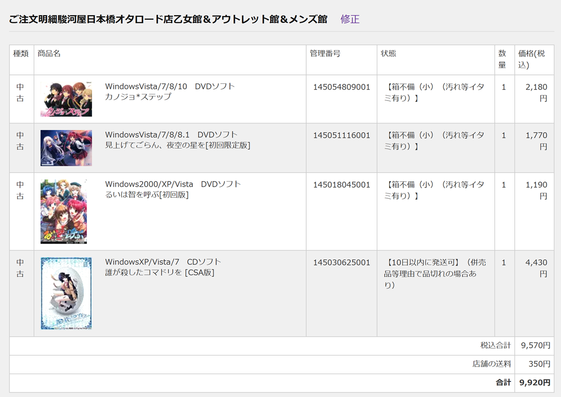Click the 状態 column header

point(388,53)
